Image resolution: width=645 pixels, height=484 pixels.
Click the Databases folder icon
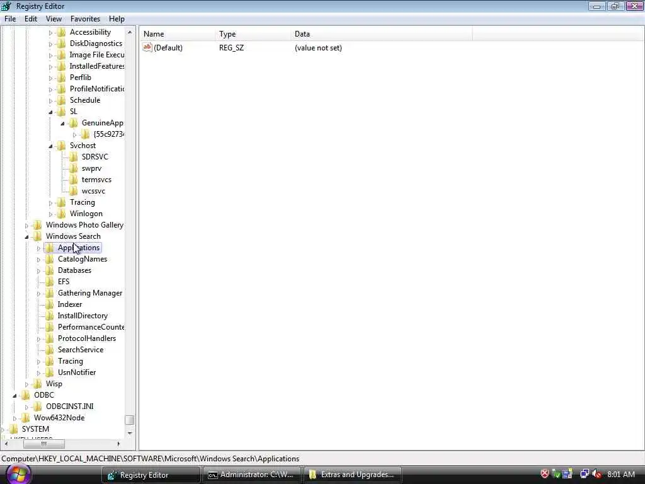click(x=49, y=270)
